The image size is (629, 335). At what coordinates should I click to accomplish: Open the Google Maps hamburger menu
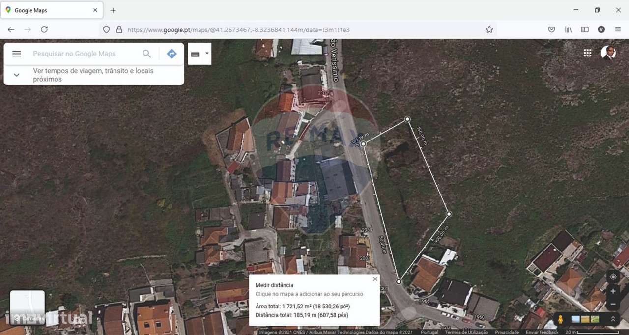point(16,54)
